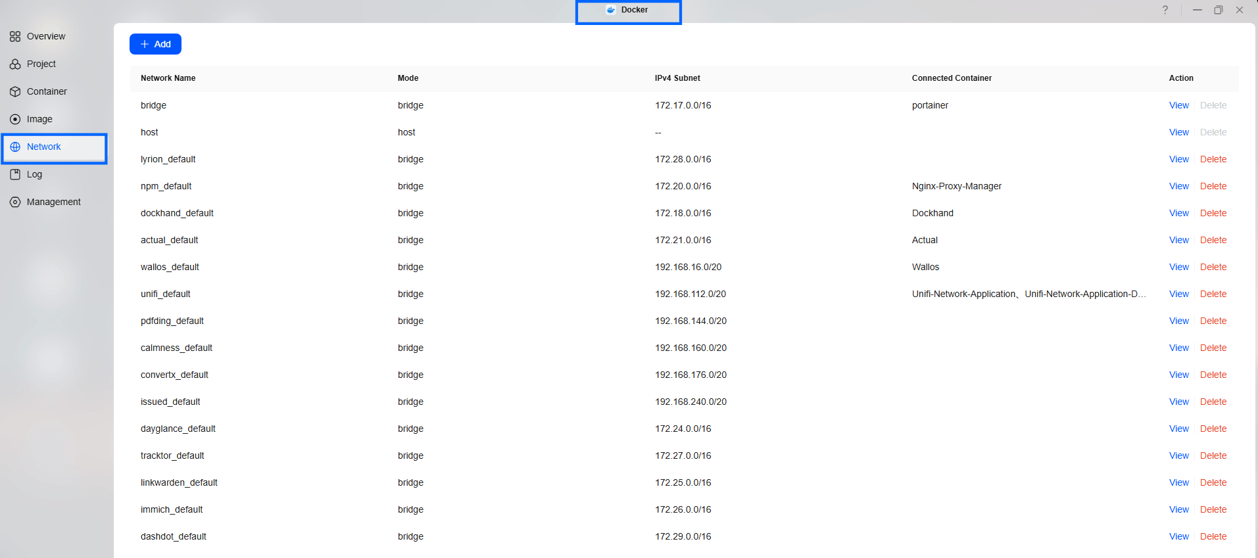Select the dayglance_default network name
This screenshot has height=558, width=1258.
pos(178,429)
